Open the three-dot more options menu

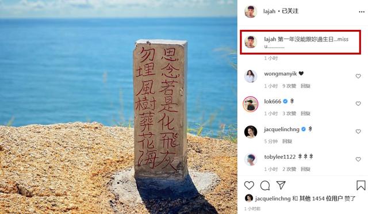pos(362,12)
